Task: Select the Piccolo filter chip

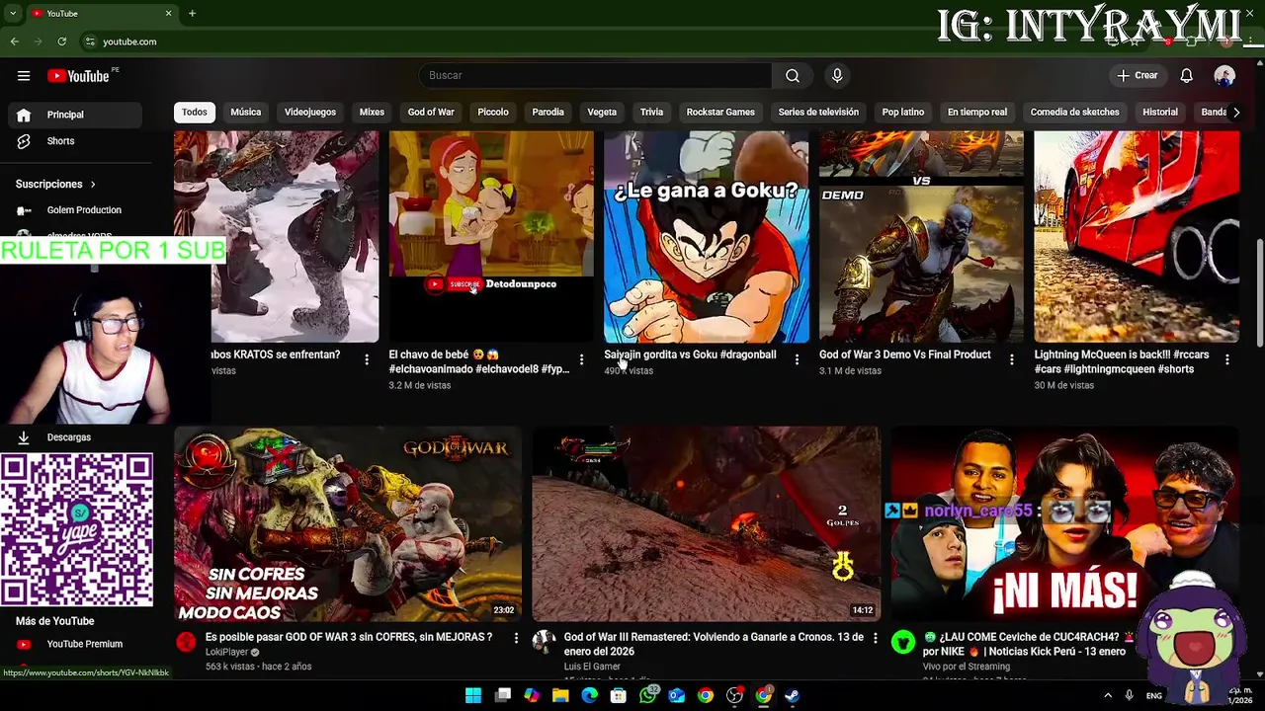Action: click(493, 113)
